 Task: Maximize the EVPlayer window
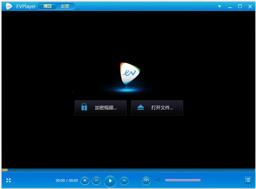[x=240, y=6]
